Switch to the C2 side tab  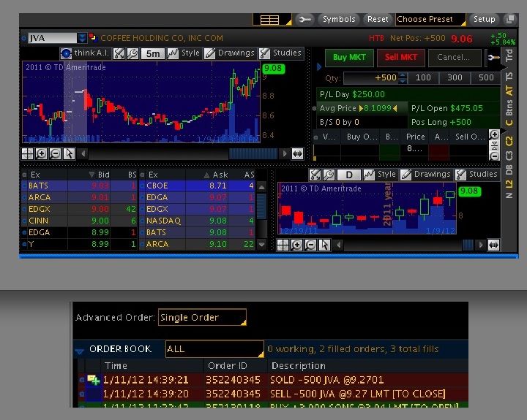pyautogui.click(x=509, y=141)
